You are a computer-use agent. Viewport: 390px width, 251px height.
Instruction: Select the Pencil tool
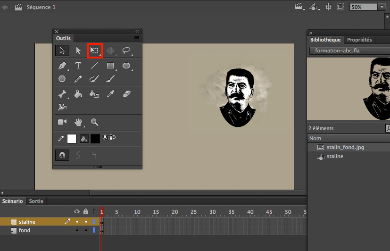(78, 79)
